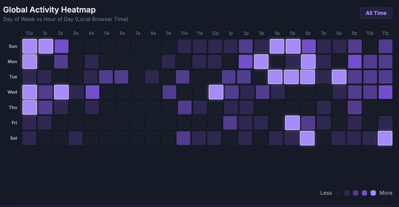Click the Global Activity Heatmap title
Viewport: 399px width, 207px height.
coord(49,10)
